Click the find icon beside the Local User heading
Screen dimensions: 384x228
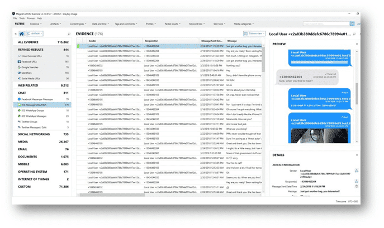[354, 34]
